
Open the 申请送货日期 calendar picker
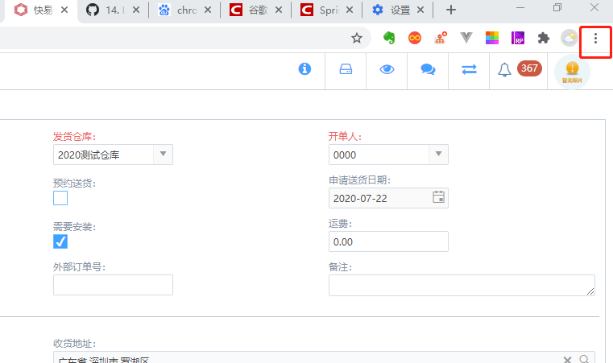click(438, 198)
